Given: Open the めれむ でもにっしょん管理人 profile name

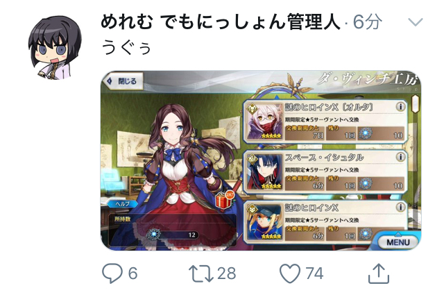Looking at the screenshot, I should click(x=221, y=22).
